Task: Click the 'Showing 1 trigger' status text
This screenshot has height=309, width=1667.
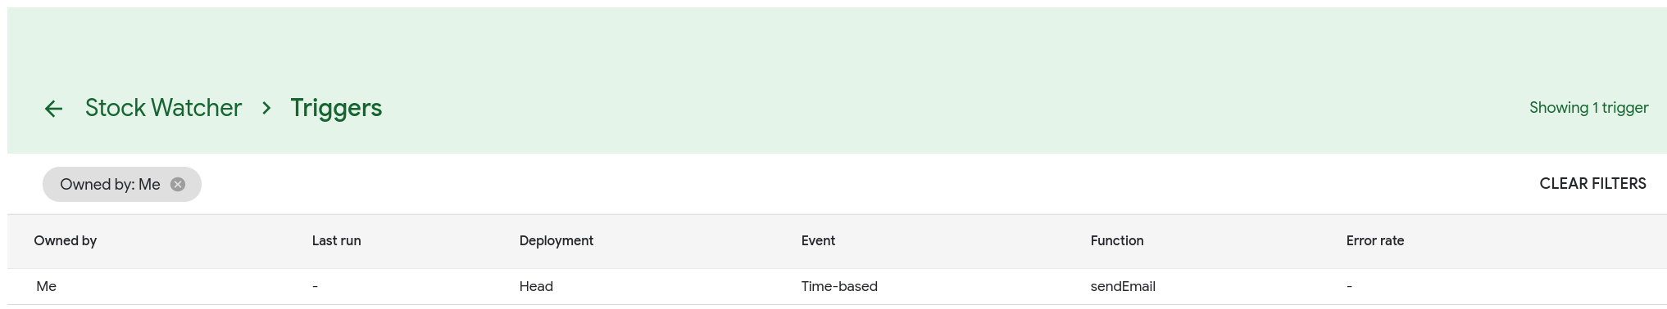Action: [x=1588, y=108]
